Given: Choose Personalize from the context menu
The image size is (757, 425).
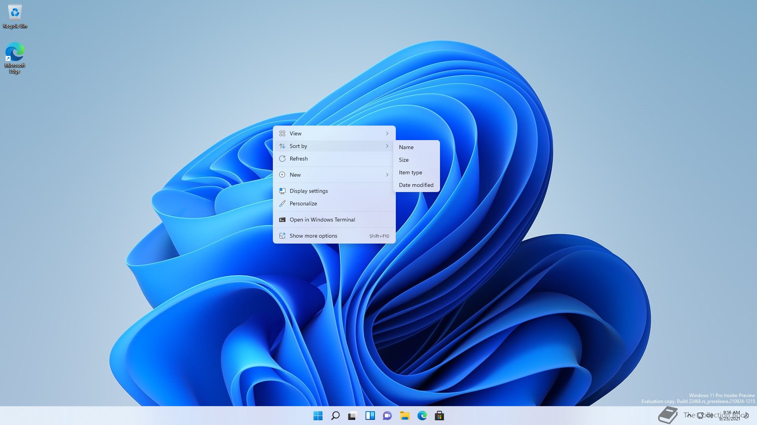Looking at the screenshot, I should click(x=334, y=203).
